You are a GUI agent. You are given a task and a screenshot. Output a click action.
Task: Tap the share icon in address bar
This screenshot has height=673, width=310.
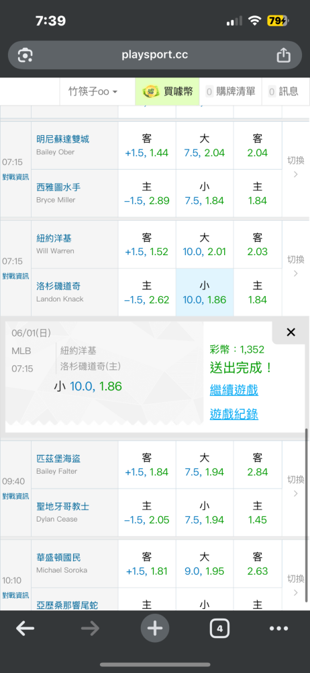click(283, 55)
